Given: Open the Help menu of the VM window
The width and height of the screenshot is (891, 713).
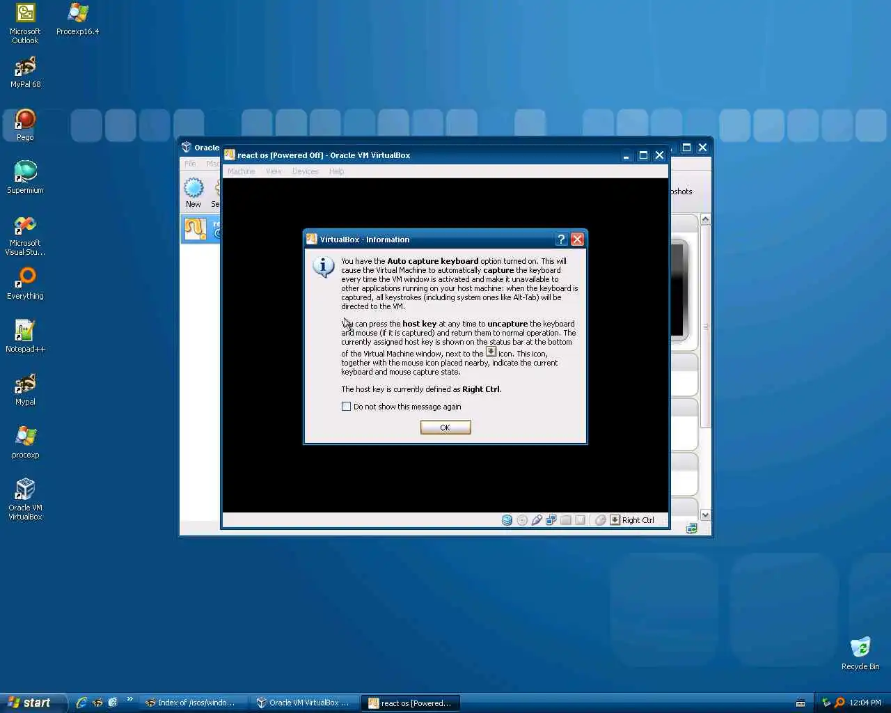Looking at the screenshot, I should point(336,171).
